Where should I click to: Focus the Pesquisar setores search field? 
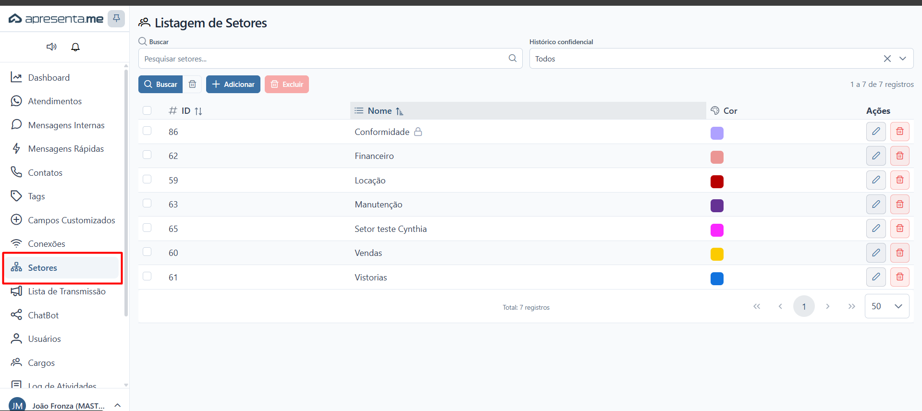[x=330, y=59]
